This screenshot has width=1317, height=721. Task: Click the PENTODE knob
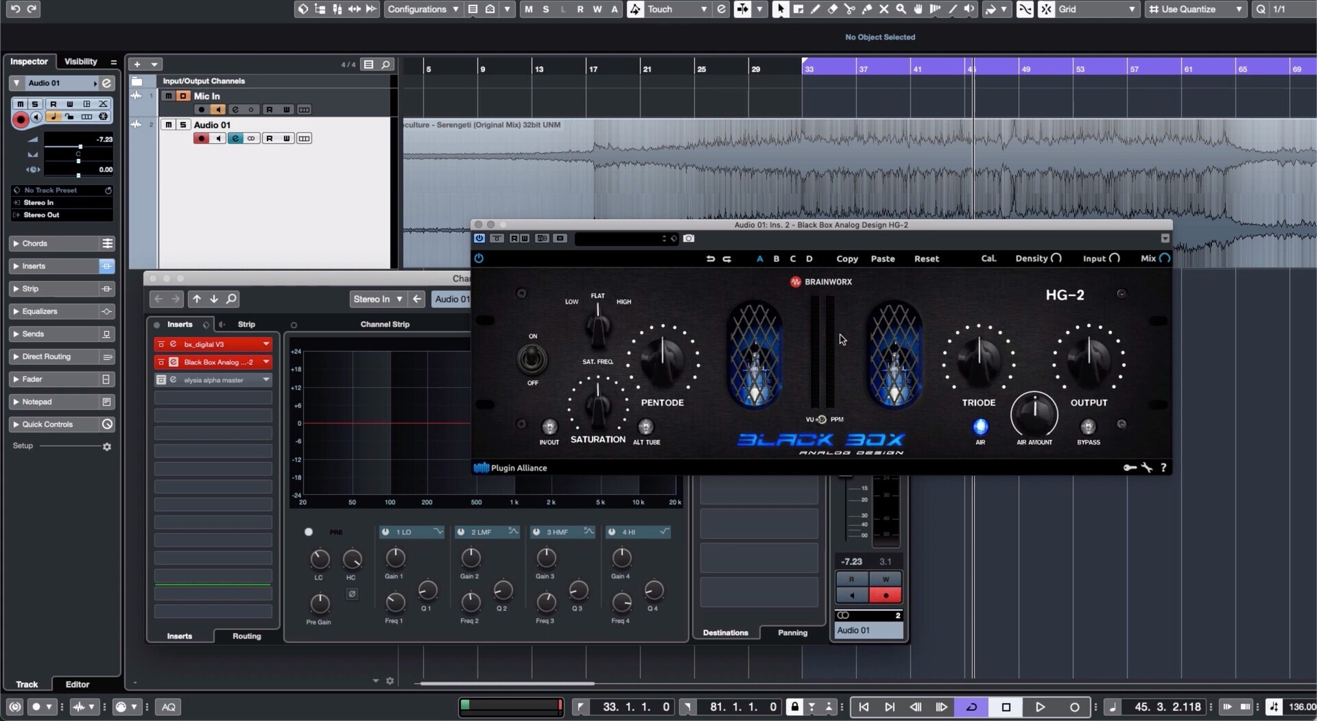pos(663,359)
